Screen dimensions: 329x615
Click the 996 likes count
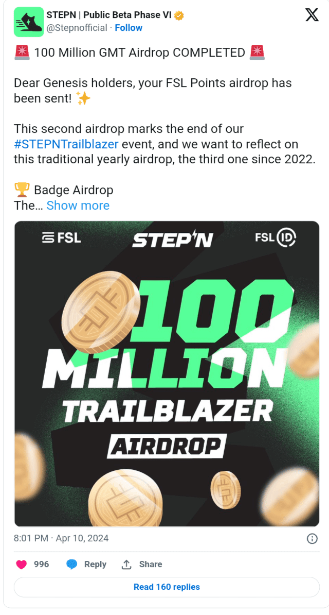[42, 565]
